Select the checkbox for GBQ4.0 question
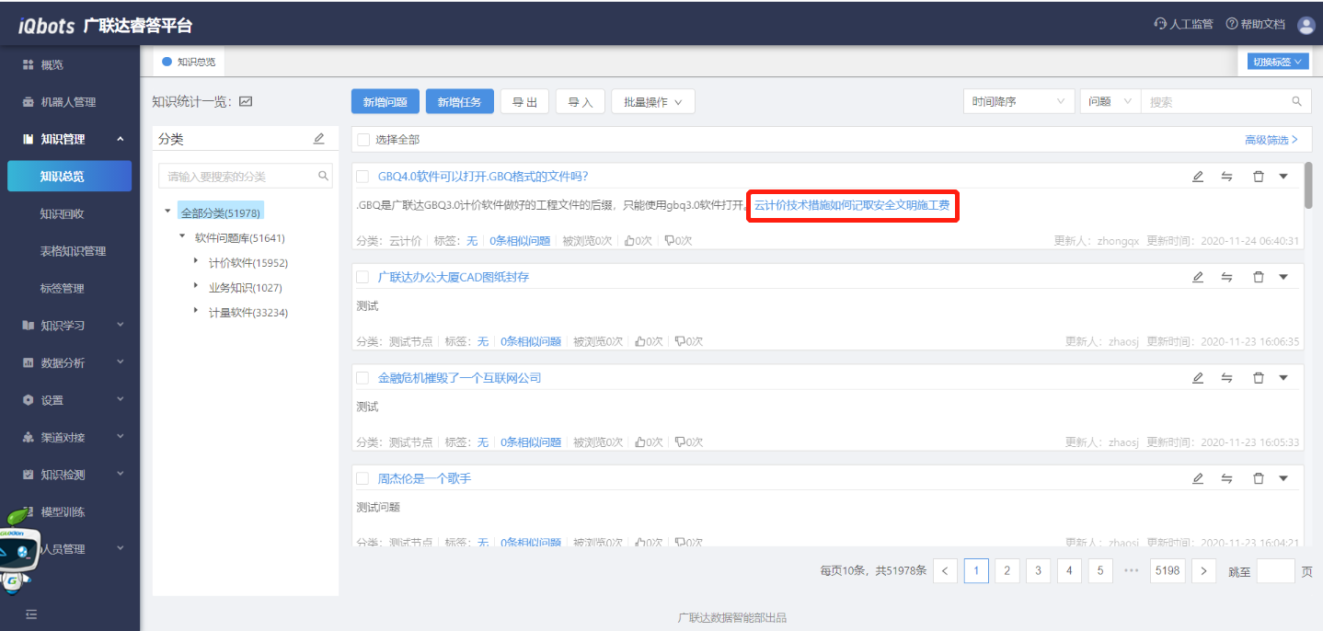The width and height of the screenshot is (1323, 631). (362, 177)
